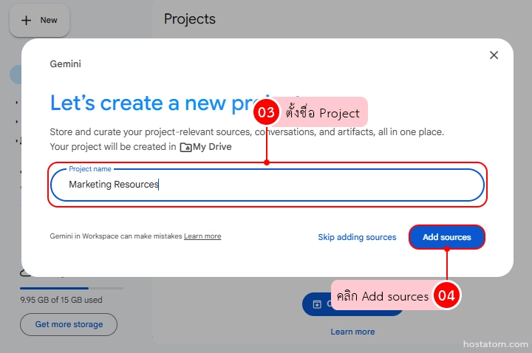Click the Gemini label in the dialog

[66, 64]
